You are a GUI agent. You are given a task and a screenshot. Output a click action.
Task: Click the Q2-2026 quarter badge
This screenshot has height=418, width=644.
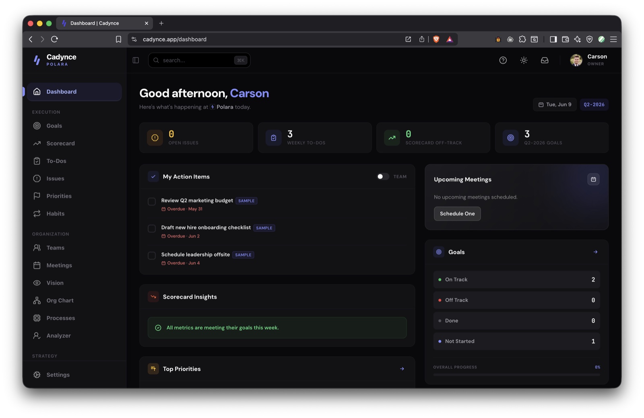(594, 104)
